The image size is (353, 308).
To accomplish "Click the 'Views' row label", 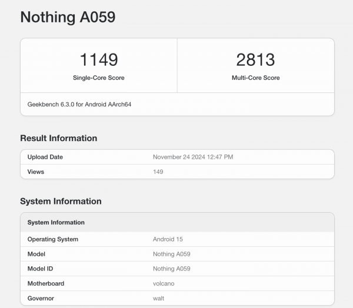I will 35,172.
